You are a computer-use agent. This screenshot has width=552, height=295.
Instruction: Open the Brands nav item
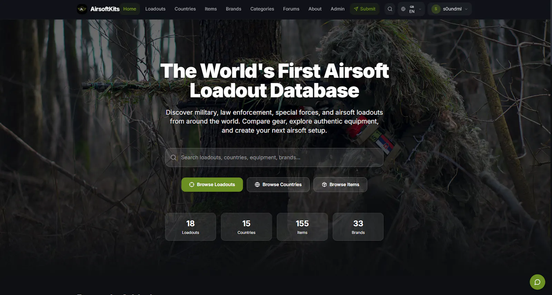click(234, 9)
